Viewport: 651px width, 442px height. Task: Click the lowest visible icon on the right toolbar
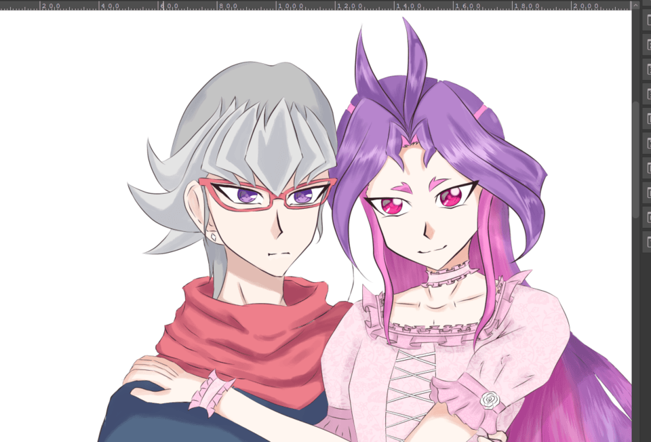pyautogui.click(x=646, y=239)
